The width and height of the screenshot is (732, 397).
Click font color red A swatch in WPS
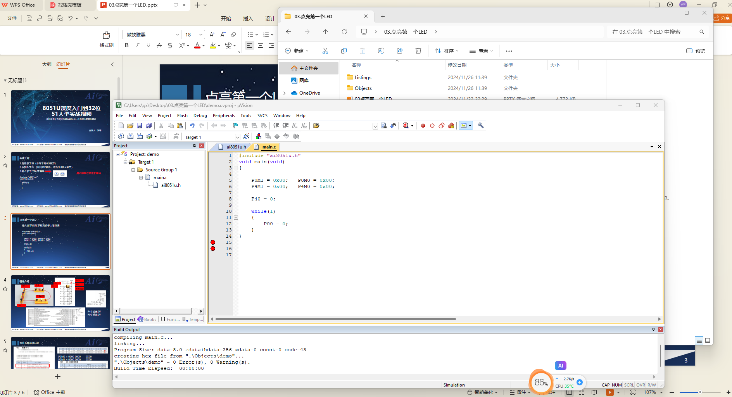[197, 45]
